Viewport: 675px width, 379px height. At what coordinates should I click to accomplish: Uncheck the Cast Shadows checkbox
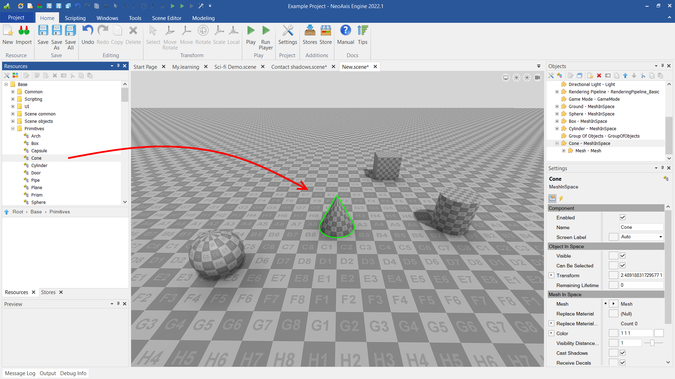coord(623,353)
